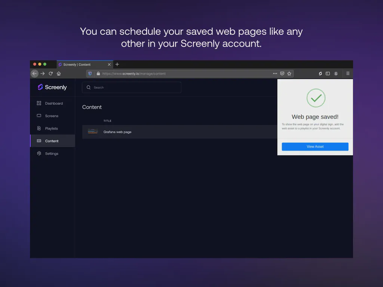Open the Content section in sidebar
383x287 pixels.
pyautogui.click(x=52, y=141)
